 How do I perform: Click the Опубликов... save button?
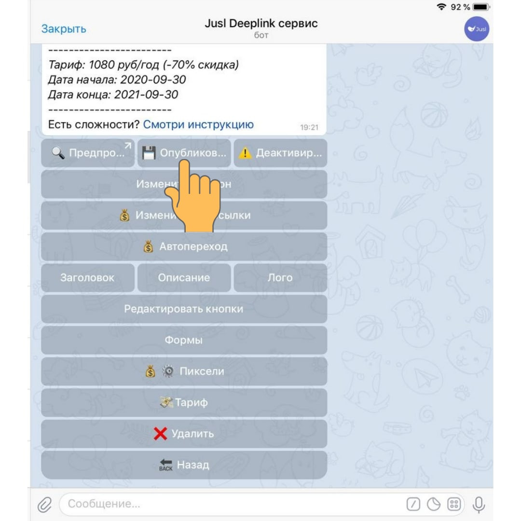[x=184, y=153]
